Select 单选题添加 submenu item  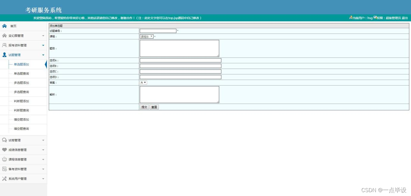tap(21, 64)
